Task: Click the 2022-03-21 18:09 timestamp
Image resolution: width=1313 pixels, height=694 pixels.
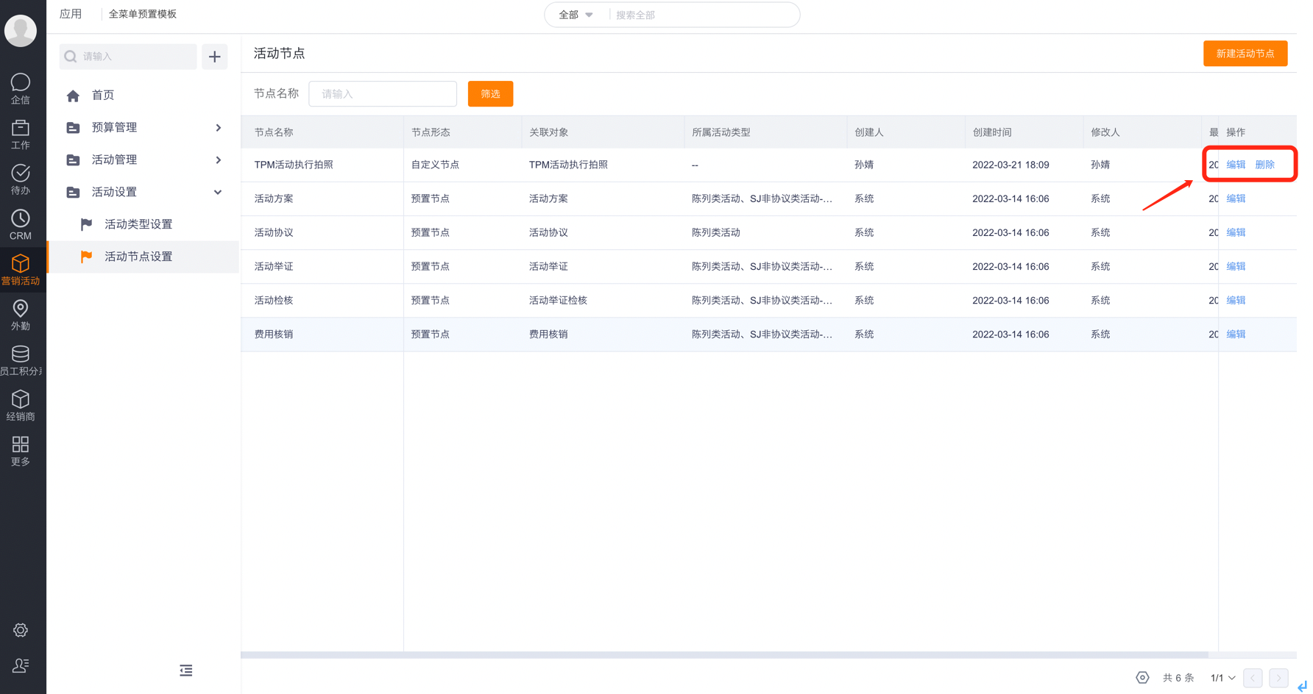Action: [x=1011, y=165]
